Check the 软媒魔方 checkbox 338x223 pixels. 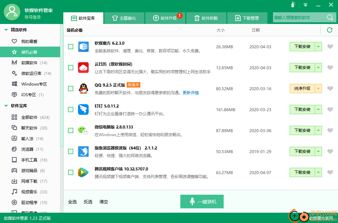tap(71, 47)
